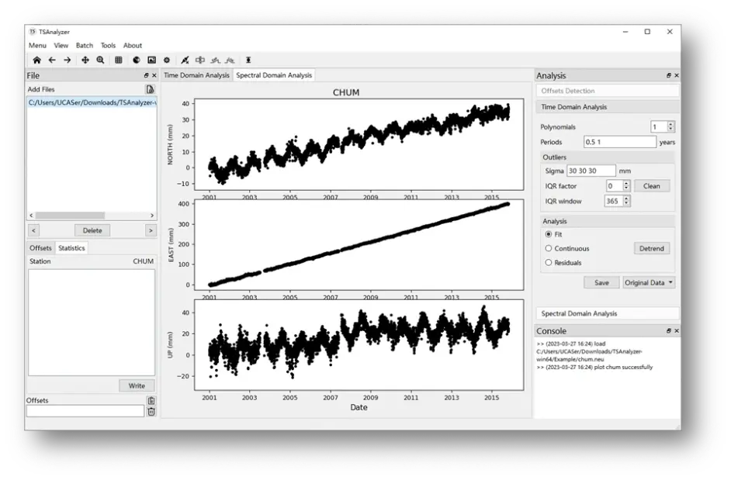The height and width of the screenshot is (480, 731).
Task: Click the Polynomials spinner arrows
Action: [671, 126]
